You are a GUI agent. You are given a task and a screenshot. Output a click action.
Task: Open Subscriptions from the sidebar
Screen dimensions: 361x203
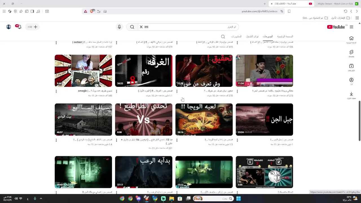point(351,68)
